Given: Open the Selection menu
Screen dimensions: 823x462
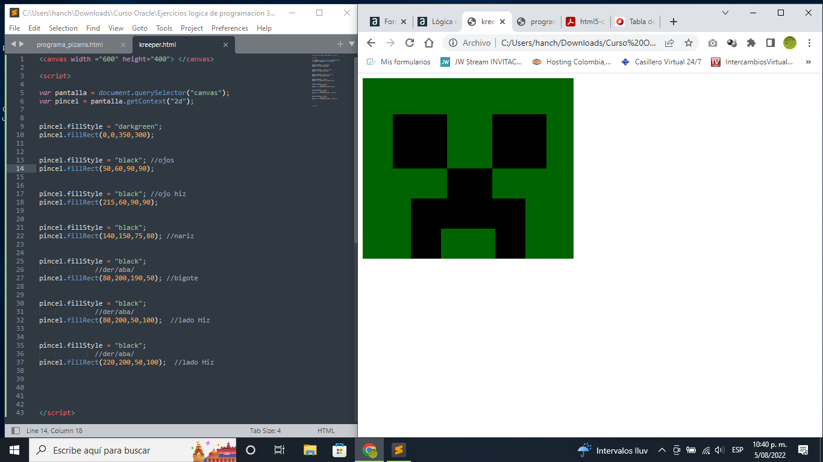Looking at the screenshot, I should point(63,28).
